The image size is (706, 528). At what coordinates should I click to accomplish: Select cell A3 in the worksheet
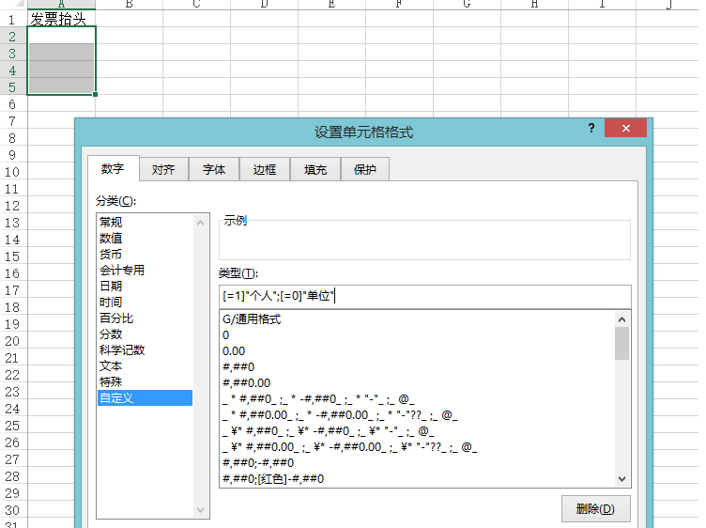(62, 53)
